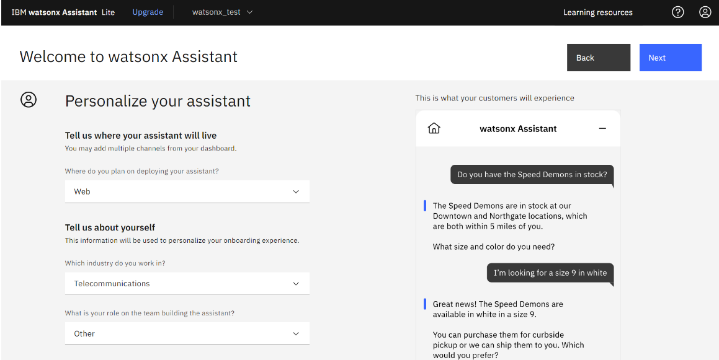Click the 'Speed Demons in stock?' message bubble
The width and height of the screenshot is (719, 360).
pos(532,175)
